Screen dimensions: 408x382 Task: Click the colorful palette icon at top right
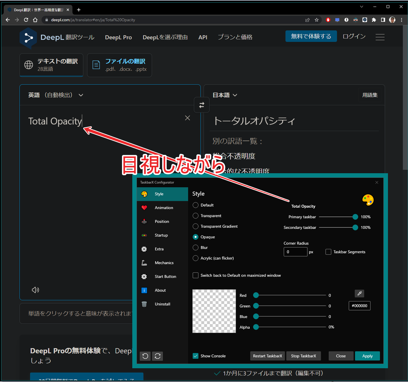(x=368, y=200)
